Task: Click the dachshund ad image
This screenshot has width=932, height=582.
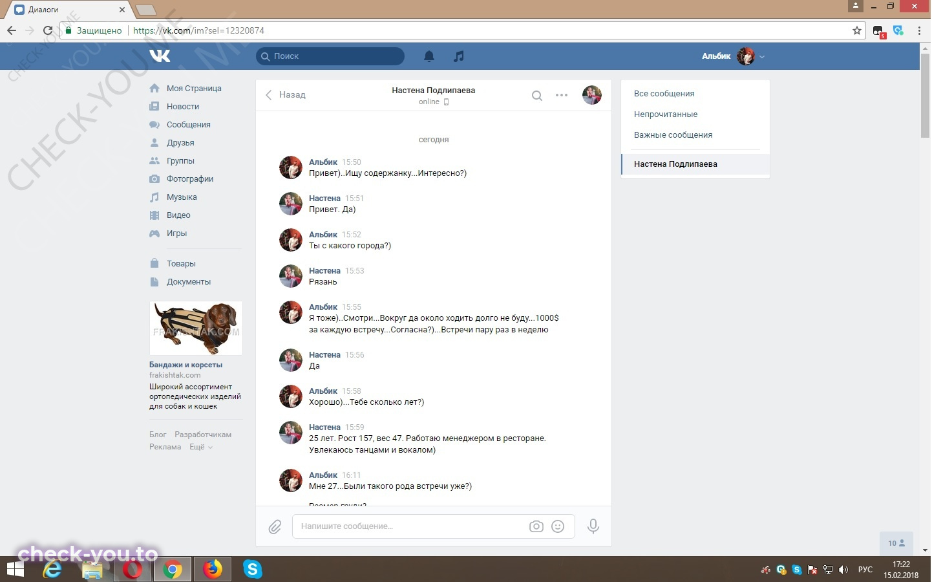Action: [196, 328]
